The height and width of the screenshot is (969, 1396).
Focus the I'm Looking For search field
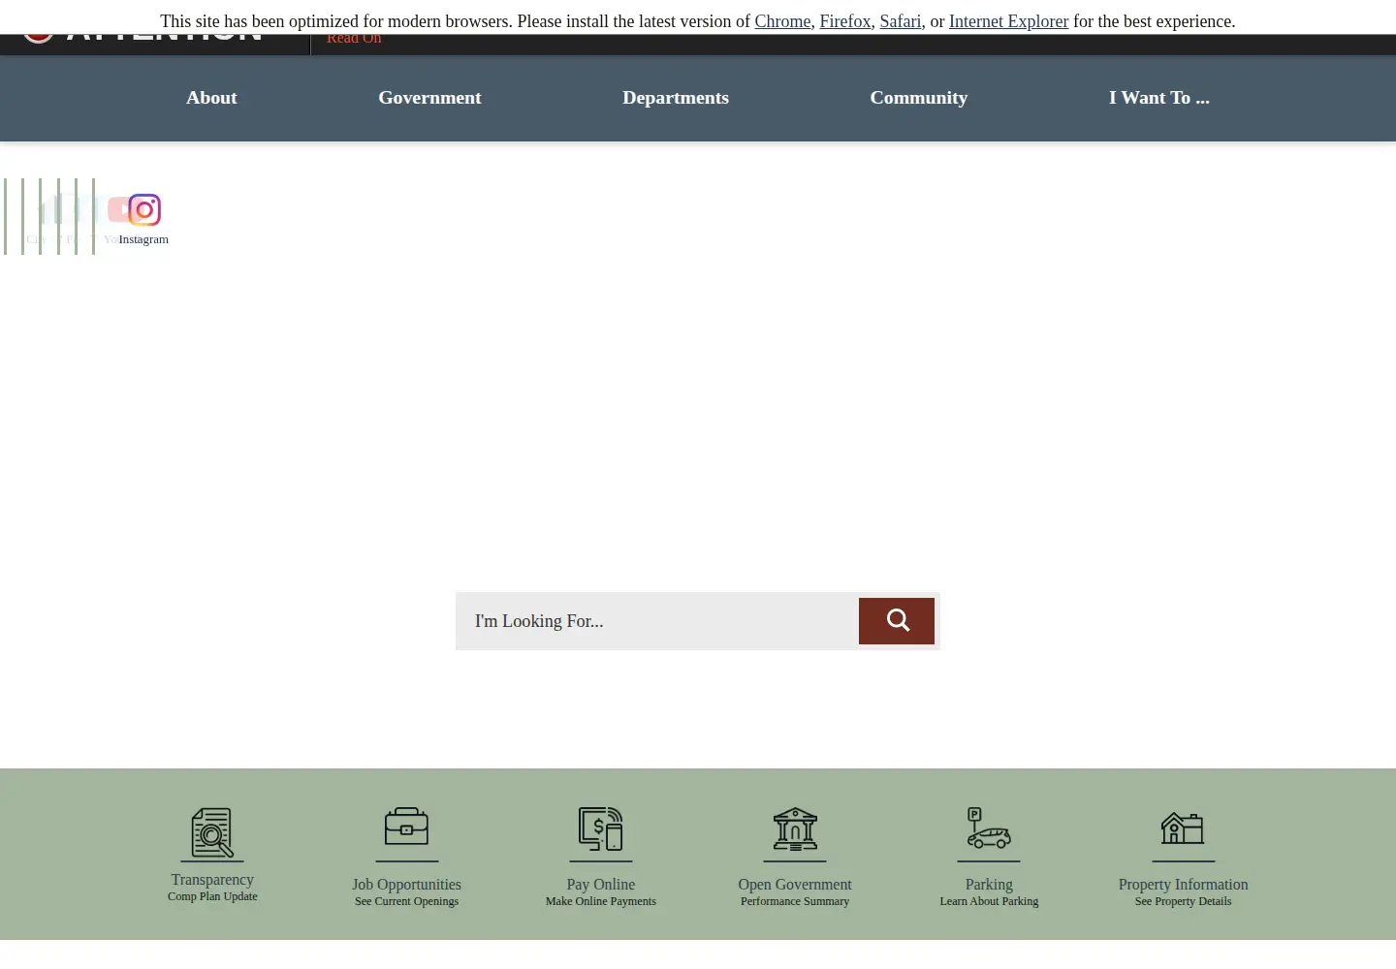point(657,621)
